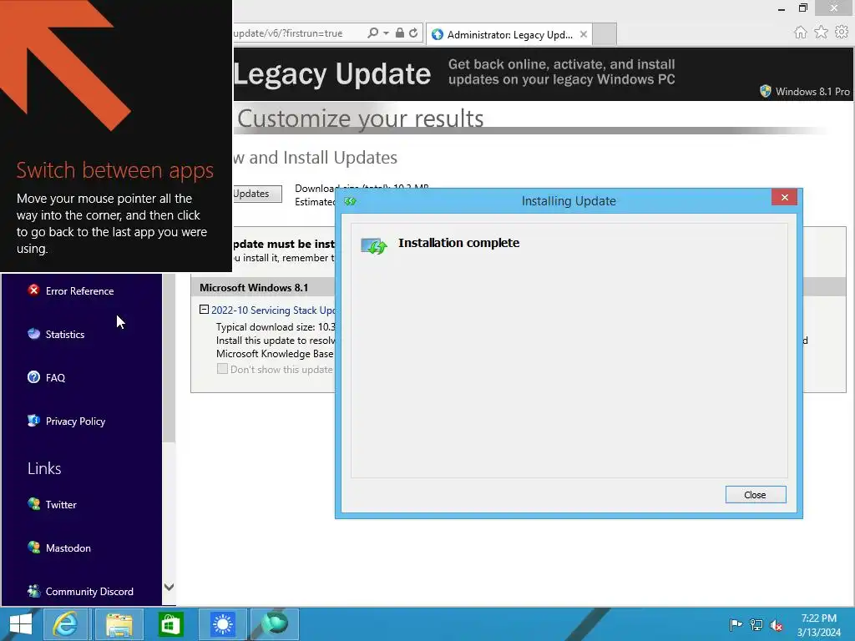Viewport: 855px width, 641px height.
Task: Collapse the 2022-10 Servicing Stack Update entry
Action: click(x=204, y=310)
